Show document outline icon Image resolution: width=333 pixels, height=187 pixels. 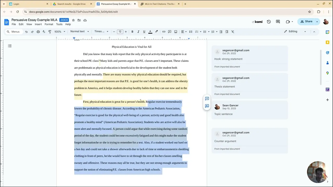(10, 46)
